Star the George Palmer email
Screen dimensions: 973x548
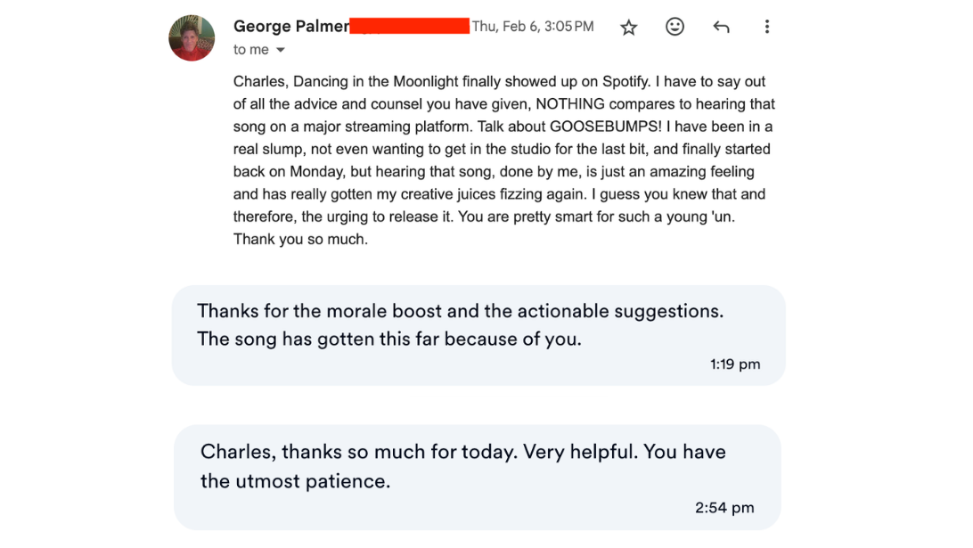(x=629, y=27)
